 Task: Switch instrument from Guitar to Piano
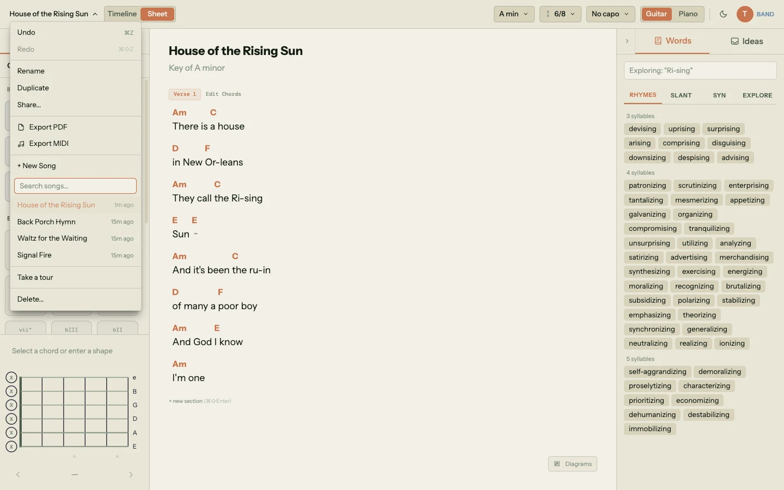tap(688, 14)
